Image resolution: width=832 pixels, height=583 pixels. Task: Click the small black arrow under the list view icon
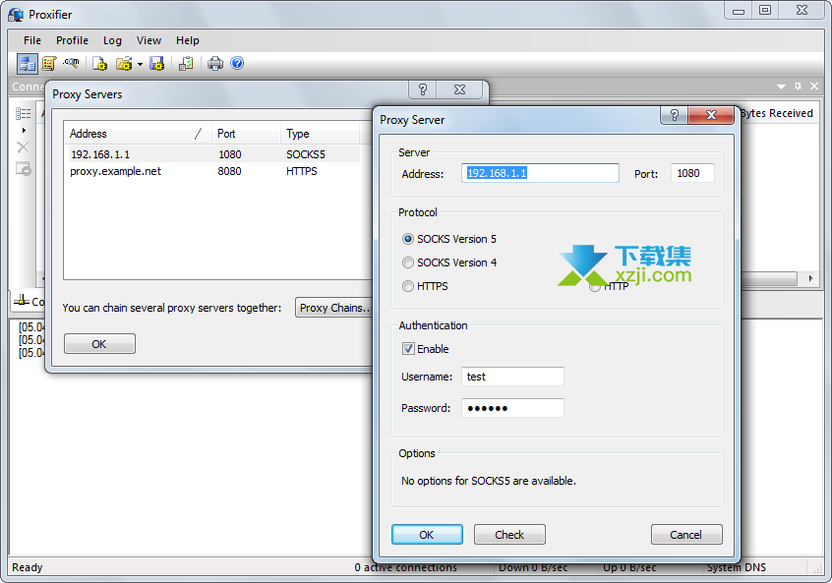point(24,130)
